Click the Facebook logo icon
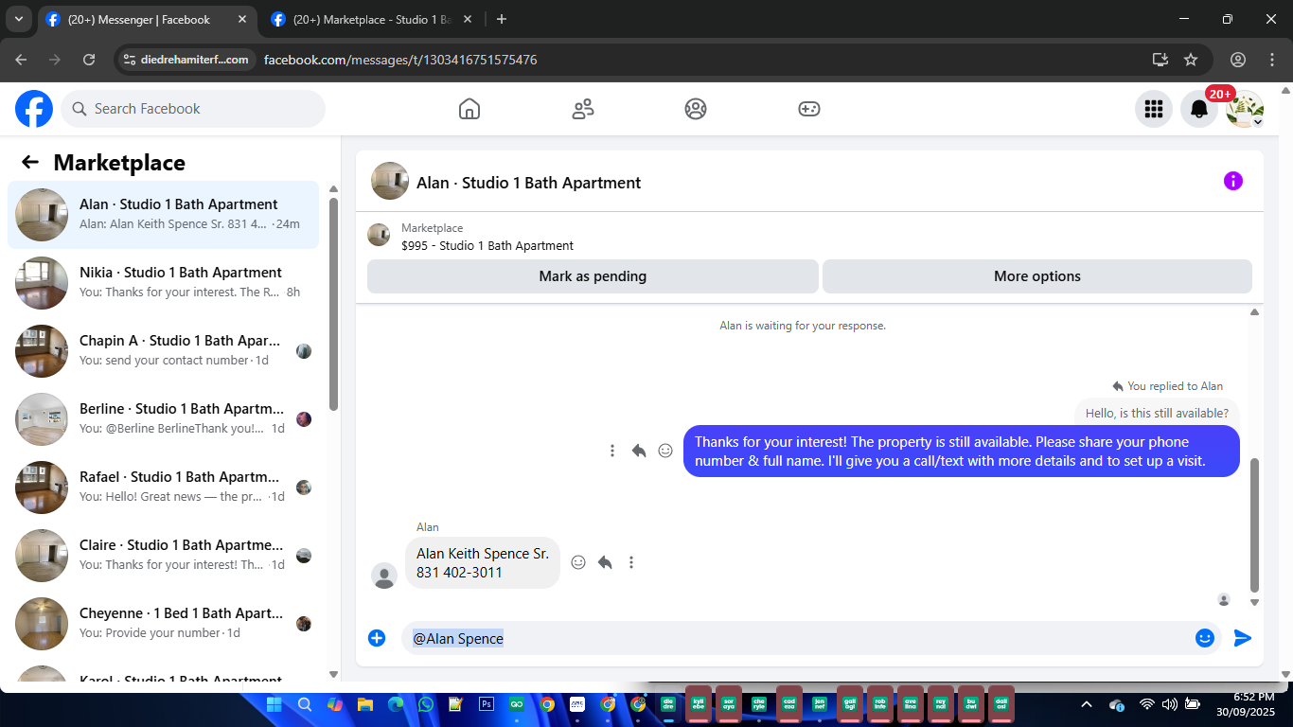 (34, 109)
